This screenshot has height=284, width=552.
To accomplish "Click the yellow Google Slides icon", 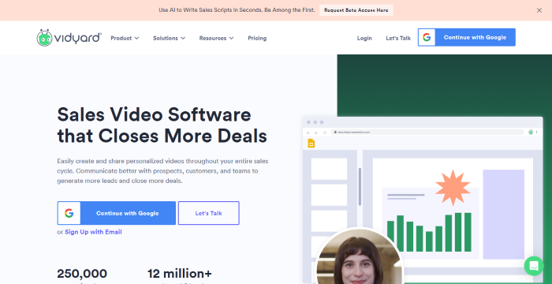I will [x=311, y=143].
